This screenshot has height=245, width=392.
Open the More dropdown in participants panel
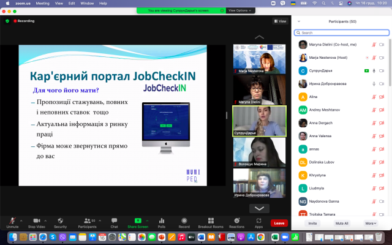(x=371, y=223)
